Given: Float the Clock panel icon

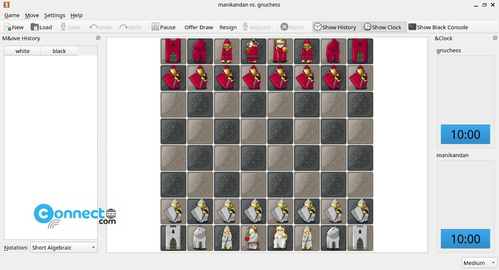Looking at the screenshot, I should (x=495, y=38).
